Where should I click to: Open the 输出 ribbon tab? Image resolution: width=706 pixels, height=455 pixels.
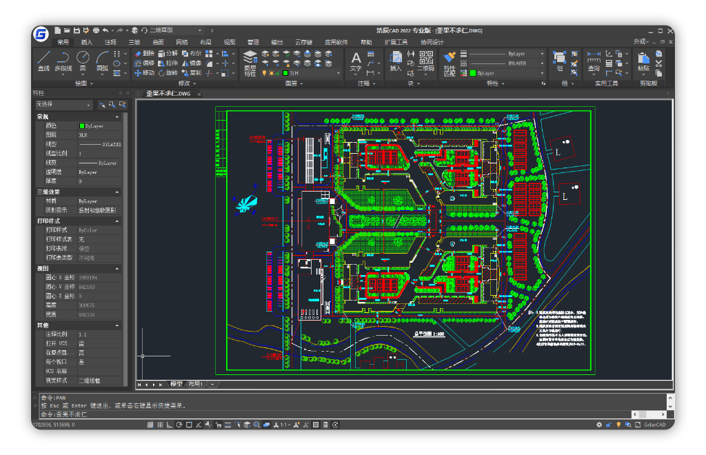pyautogui.click(x=276, y=42)
